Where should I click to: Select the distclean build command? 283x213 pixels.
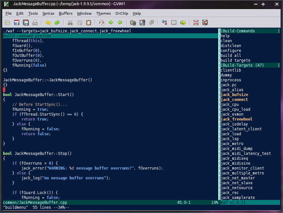[231, 46]
